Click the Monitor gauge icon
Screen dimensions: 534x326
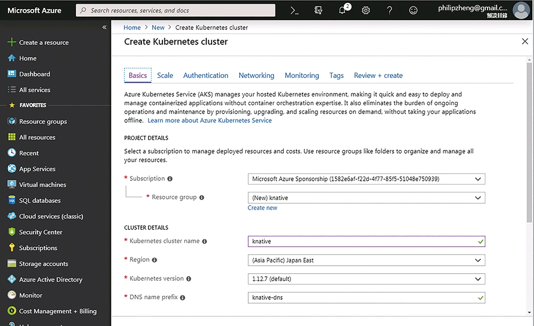pyautogui.click(x=12, y=295)
